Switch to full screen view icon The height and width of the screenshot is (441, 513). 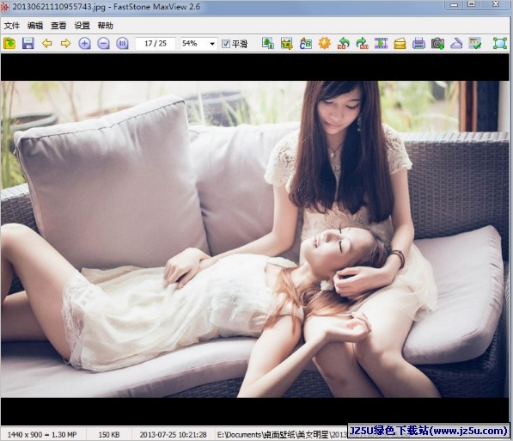tap(500, 43)
